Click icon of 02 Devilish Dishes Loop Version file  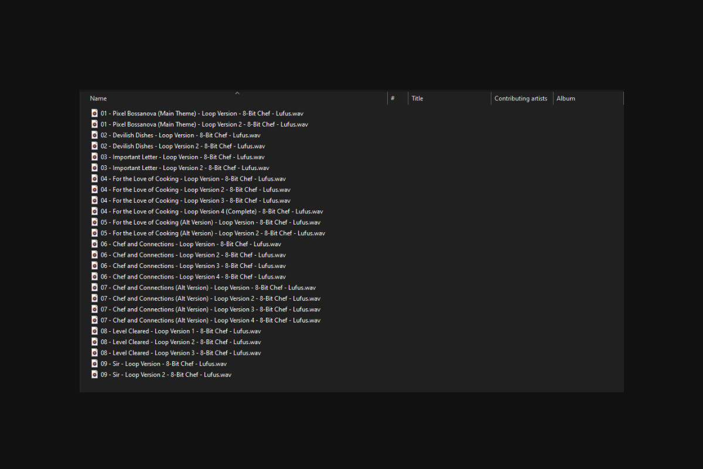[94, 135]
